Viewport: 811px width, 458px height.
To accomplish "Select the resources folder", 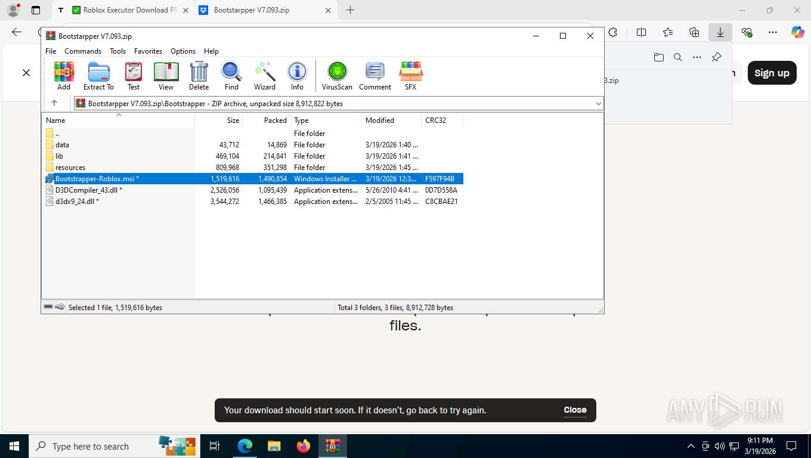I will point(252,168).
